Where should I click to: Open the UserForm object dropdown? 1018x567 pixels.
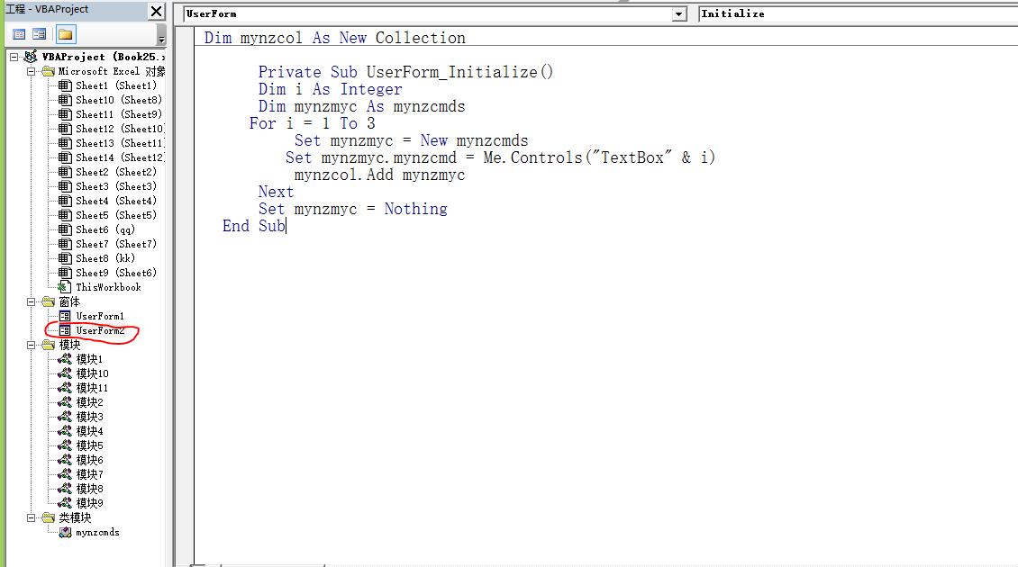click(x=679, y=14)
